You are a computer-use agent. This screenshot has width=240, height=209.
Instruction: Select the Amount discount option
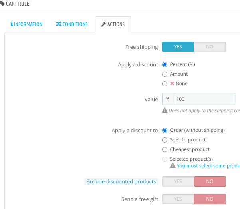(165, 74)
